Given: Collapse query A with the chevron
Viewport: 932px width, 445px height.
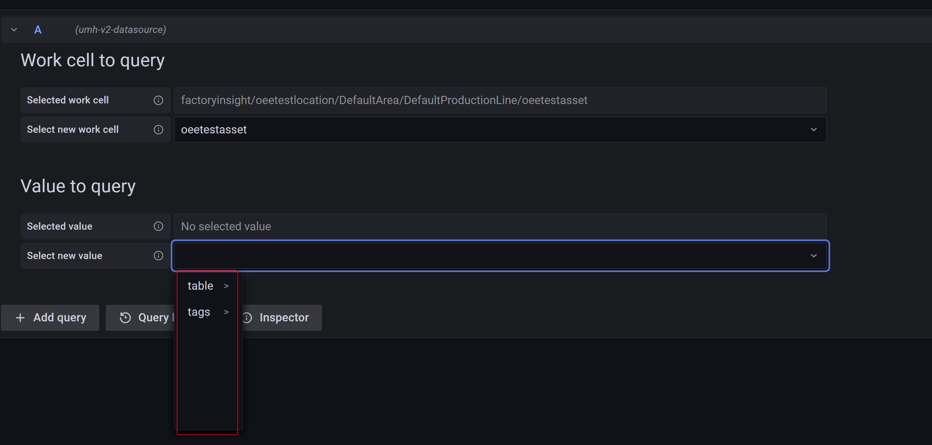Looking at the screenshot, I should pyautogui.click(x=14, y=30).
